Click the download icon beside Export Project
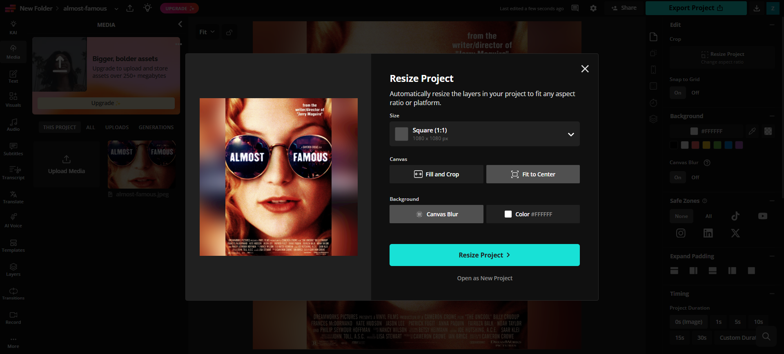The image size is (784, 354). click(757, 8)
